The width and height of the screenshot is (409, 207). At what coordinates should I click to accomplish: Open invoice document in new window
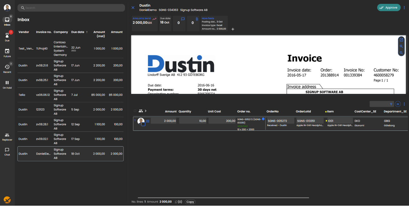click(401, 40)
